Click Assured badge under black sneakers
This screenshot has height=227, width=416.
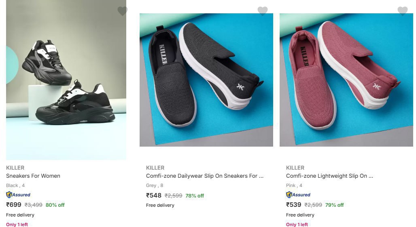tap(18, 195)
